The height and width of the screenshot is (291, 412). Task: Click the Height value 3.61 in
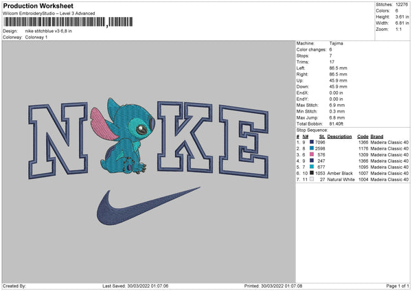click(x=402, y=16)
